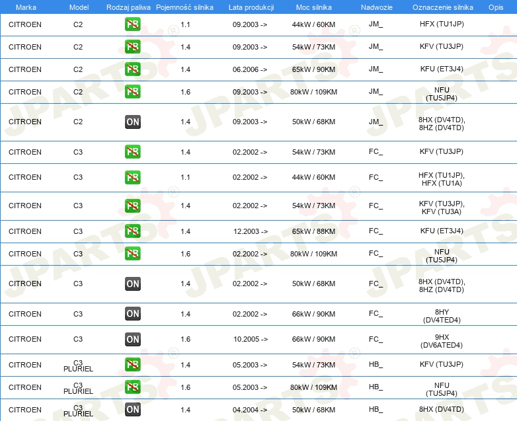Click ON diesel icon in C3 50kW / 68KM row
517x421 pixels.
132,284
